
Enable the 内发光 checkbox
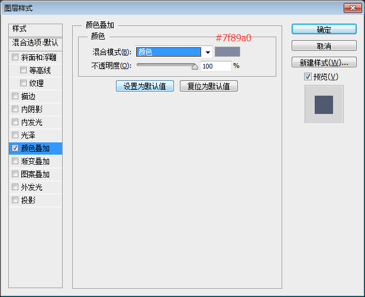tap(15, 122)
